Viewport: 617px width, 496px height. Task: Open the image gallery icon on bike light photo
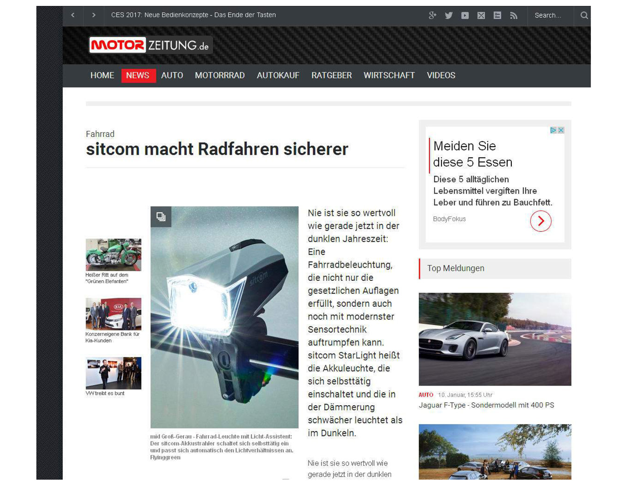[x=161, y=217]
